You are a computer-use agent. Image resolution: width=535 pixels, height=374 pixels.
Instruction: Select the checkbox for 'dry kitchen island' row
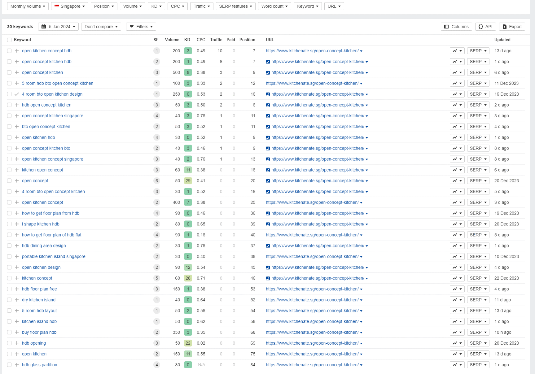[9, 300]
